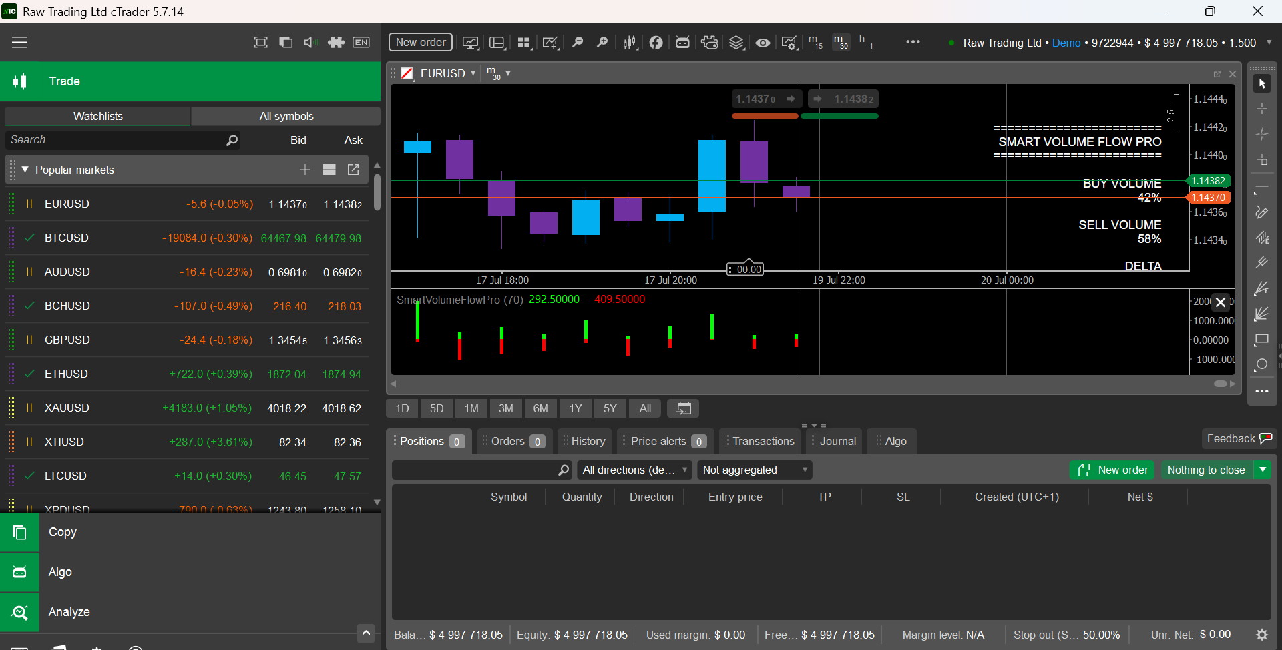Zoom in the chart
Viewport: 1282px width, 650px height.
602,43
